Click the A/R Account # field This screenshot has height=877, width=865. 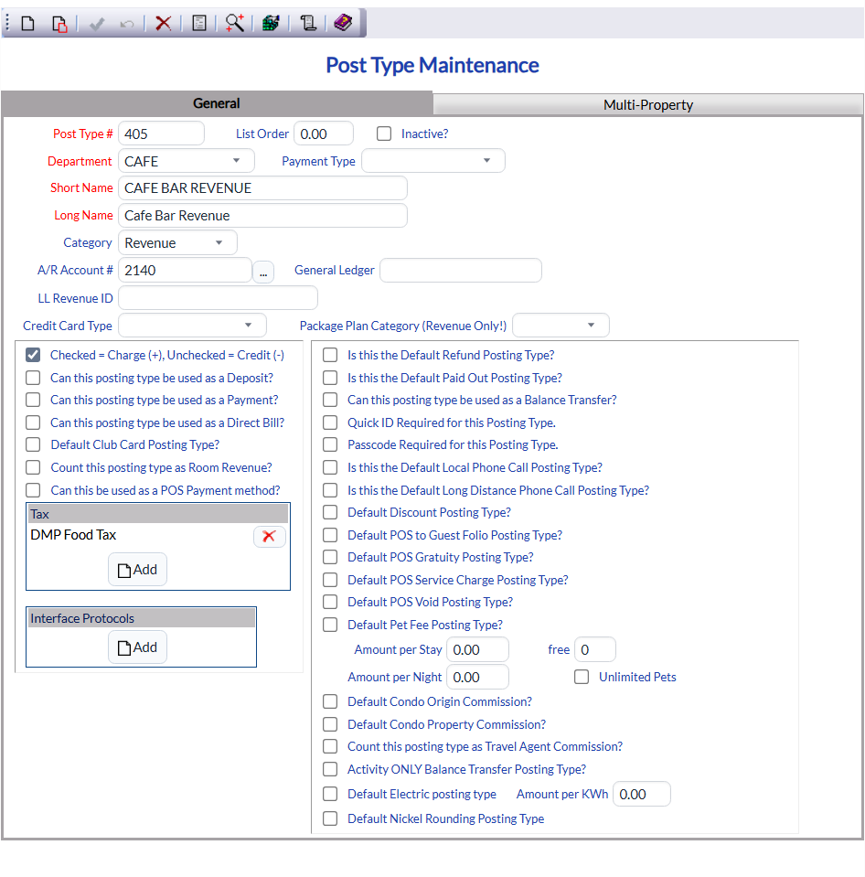click(185, 270)
